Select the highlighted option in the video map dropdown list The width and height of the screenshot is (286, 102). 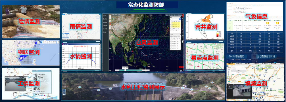239,71
